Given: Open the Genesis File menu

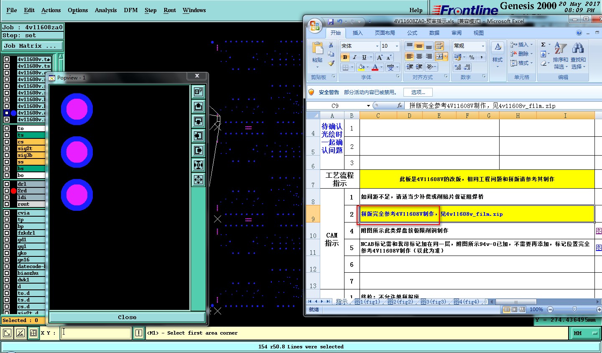Looking at the screenshot, I should (12, 10).
